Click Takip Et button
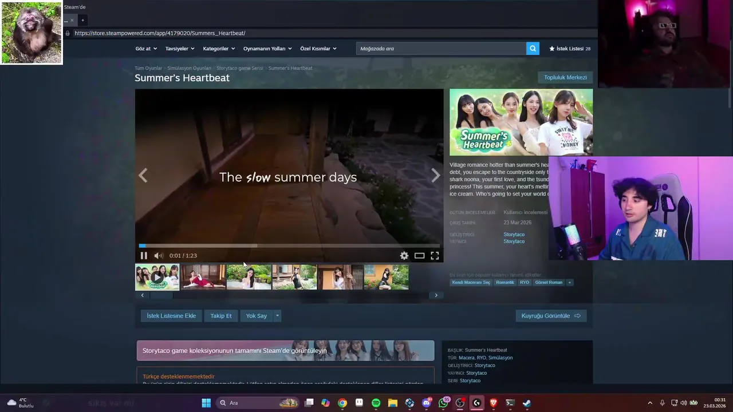 pyautogui.click(x=221, y=316)
